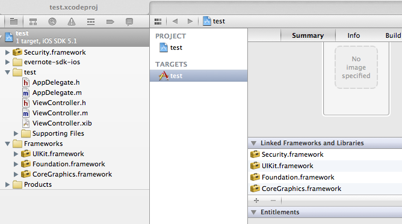Go back with the left arrow

175,21
